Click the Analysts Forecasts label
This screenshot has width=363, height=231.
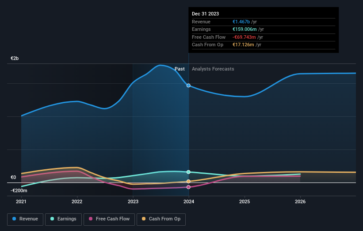tap(213, 69)
